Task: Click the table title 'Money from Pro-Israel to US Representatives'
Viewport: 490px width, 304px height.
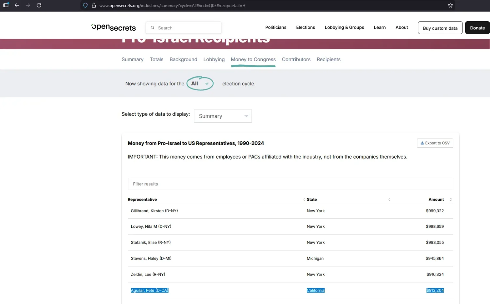Action: (196, 143)
